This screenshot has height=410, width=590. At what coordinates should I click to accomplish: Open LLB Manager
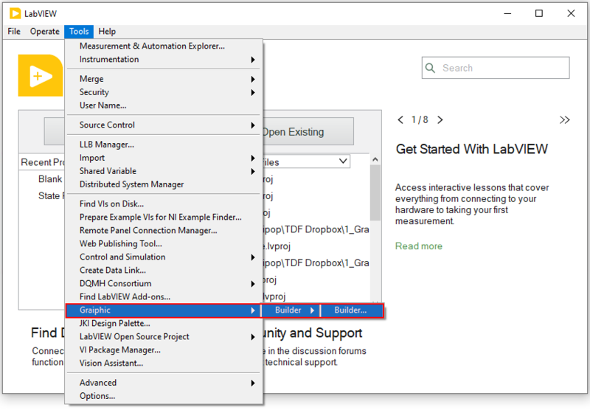[x=163, y=145]
